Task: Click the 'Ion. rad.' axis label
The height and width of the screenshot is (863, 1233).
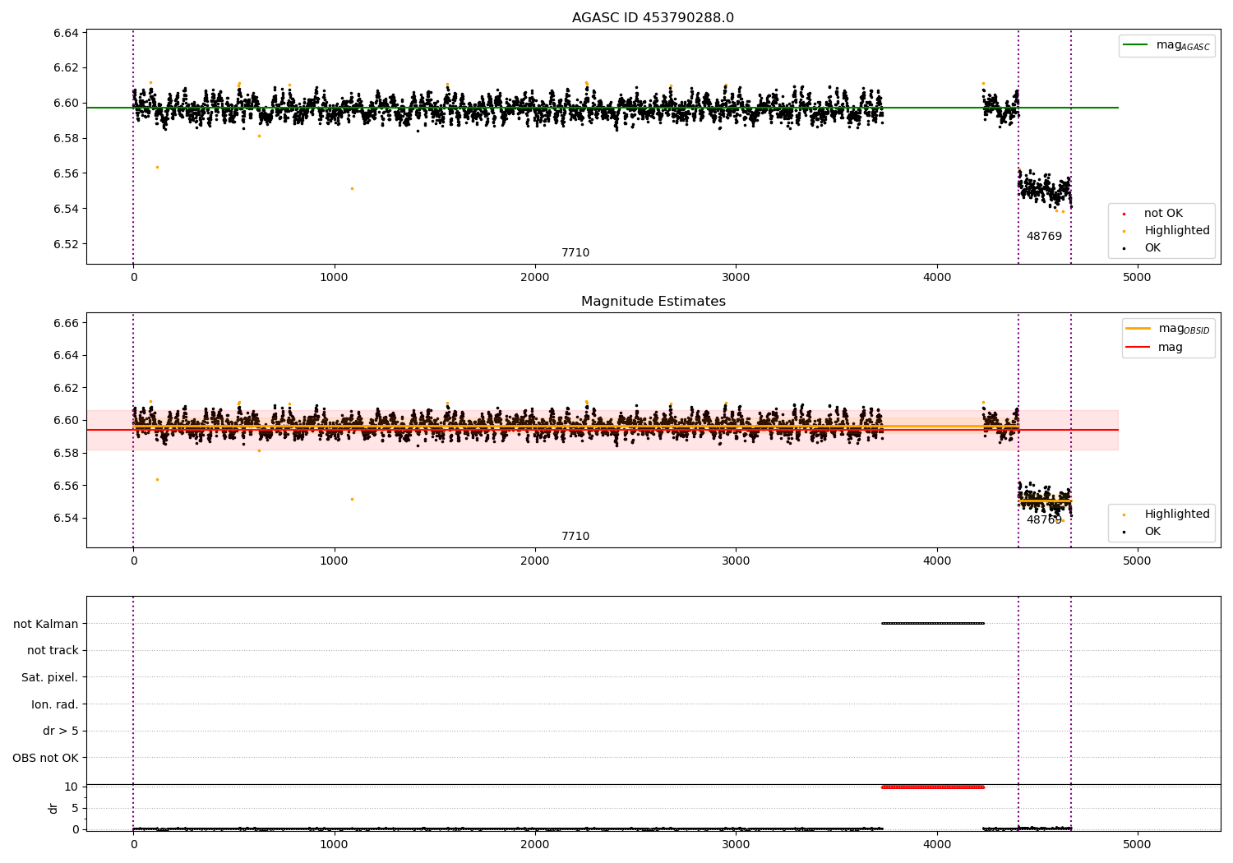Action: (55, 704)
